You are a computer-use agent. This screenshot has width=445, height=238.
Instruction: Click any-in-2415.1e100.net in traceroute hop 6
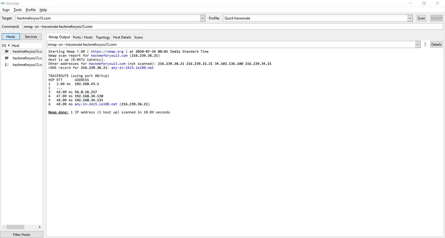[x=96, y=104]
